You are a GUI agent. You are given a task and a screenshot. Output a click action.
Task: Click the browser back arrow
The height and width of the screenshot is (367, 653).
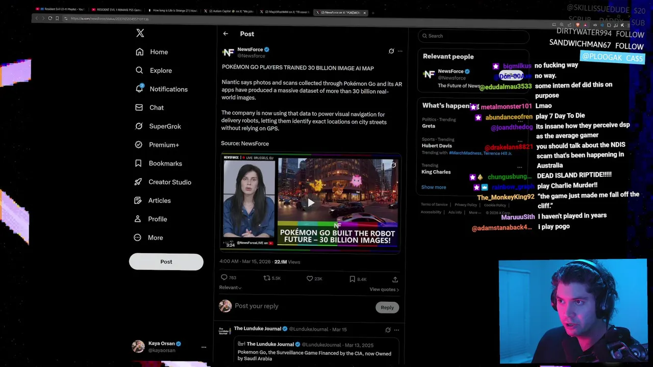[36, 18]
